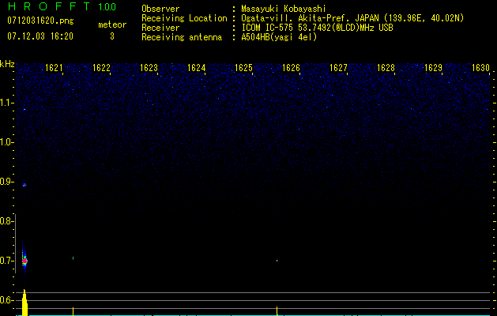
Task: Click the 1626 time axis label
Action: tap(291, 68)
